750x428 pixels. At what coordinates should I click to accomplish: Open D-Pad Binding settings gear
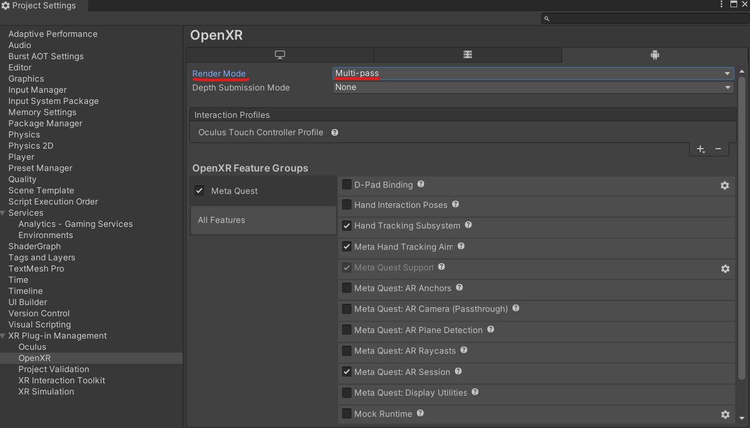tap(725, 186)
